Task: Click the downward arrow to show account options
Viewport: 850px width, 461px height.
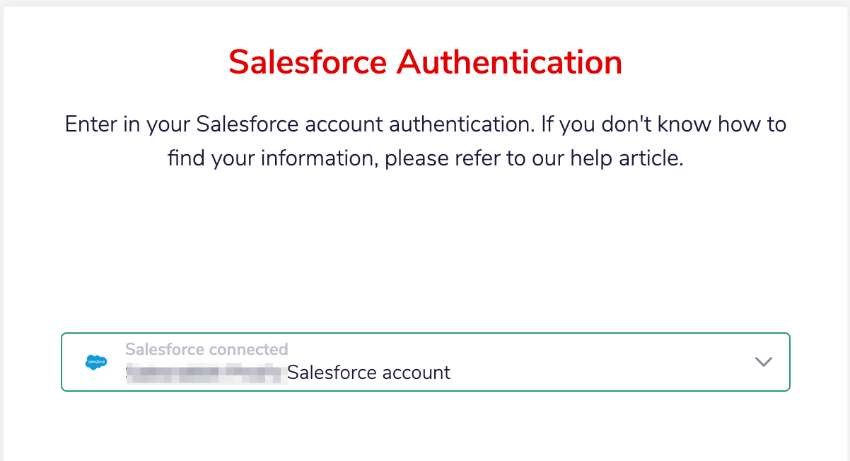Action: 764,361
